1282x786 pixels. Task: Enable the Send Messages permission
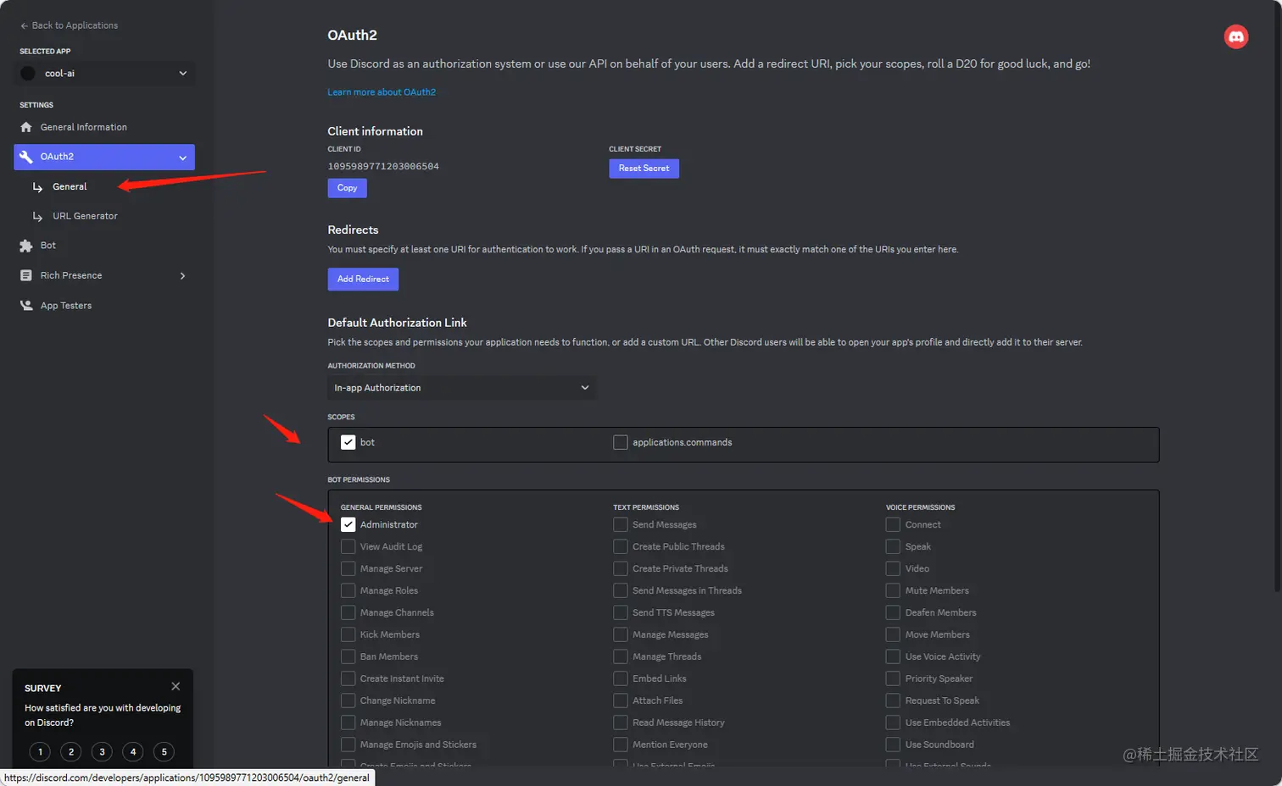click(x=621, y=524)
